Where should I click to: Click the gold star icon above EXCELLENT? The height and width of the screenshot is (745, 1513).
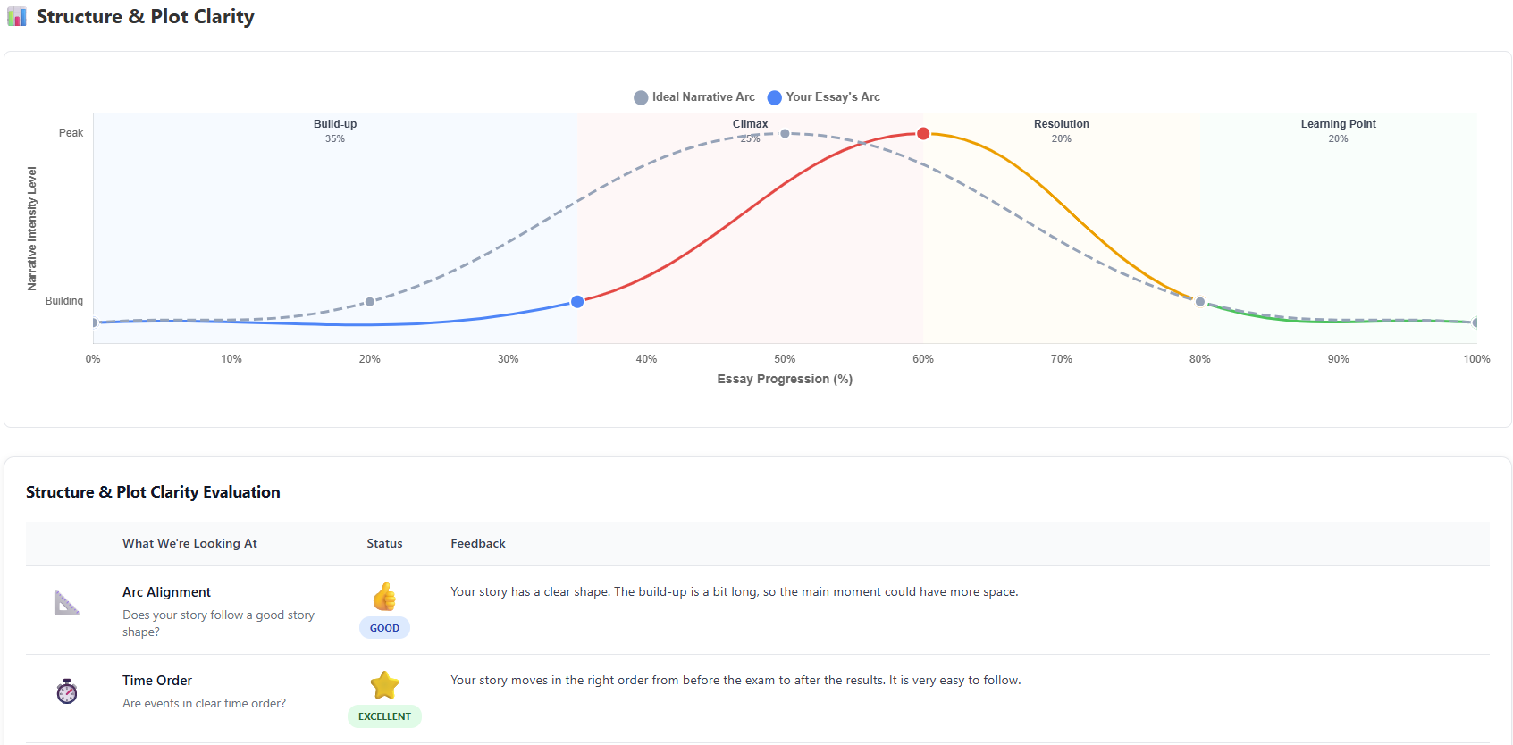[384, 685]
